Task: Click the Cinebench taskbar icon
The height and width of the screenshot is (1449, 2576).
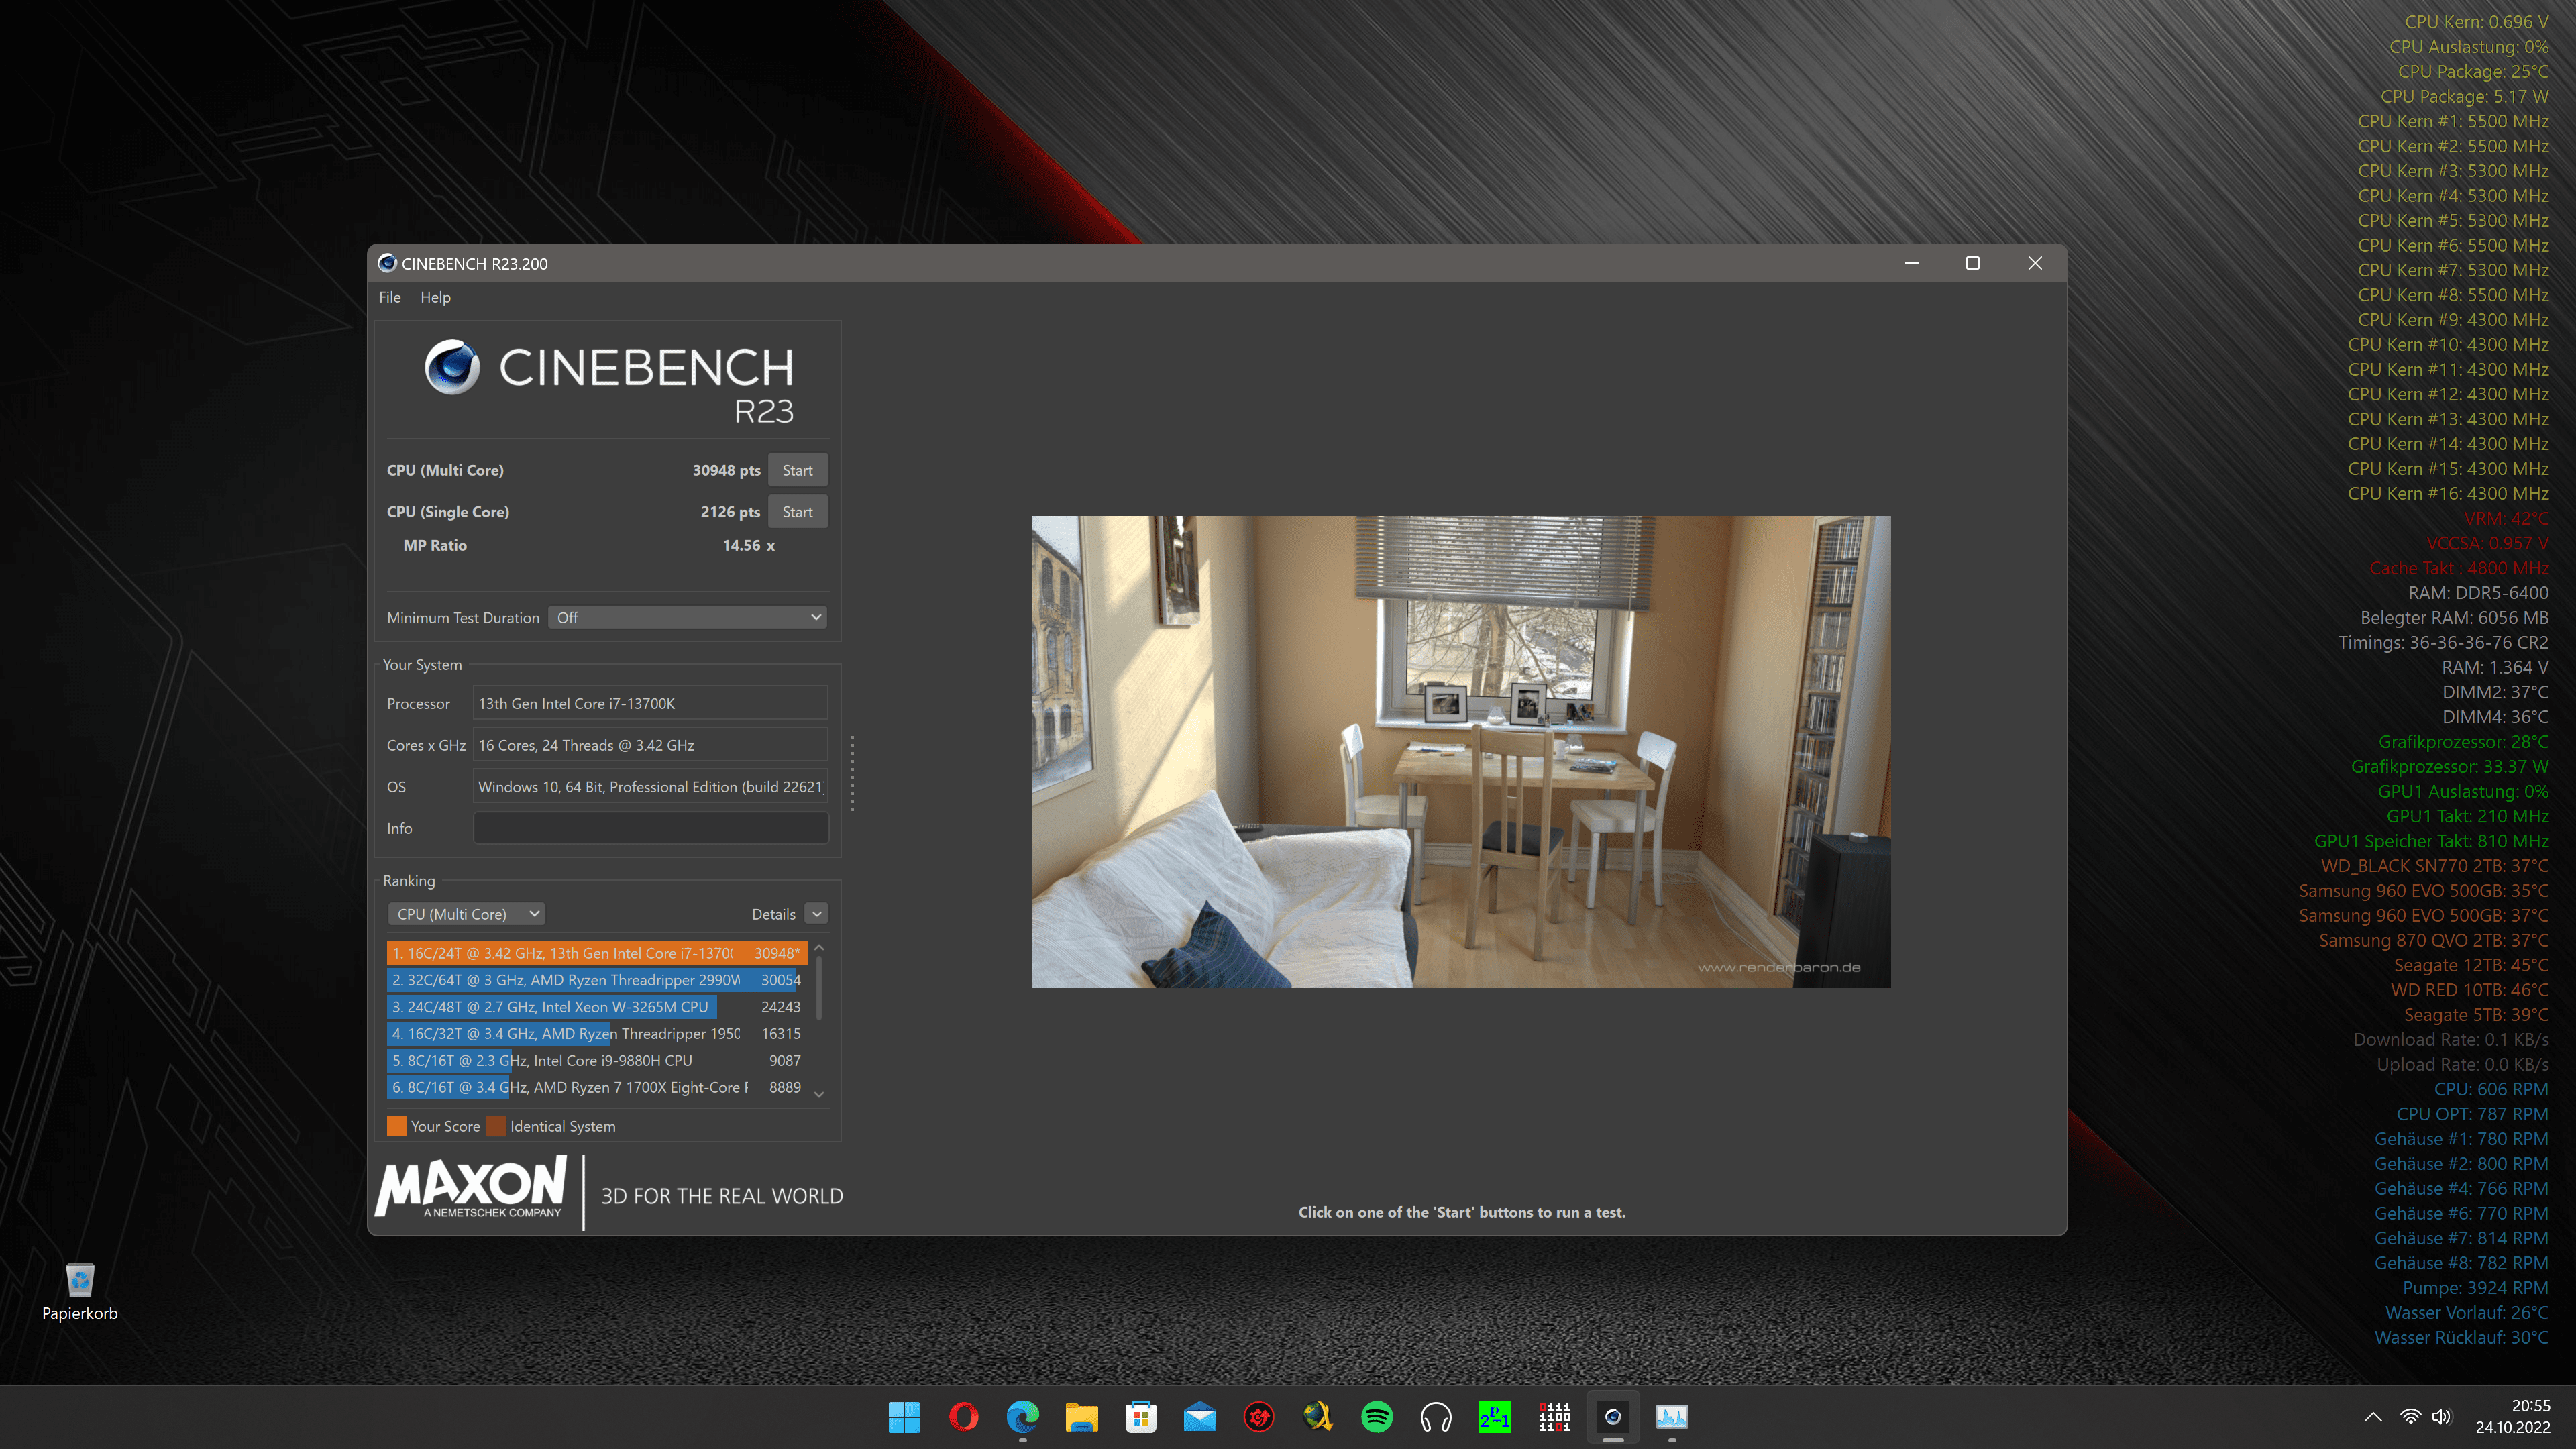Action: click(x=1613, y=1417)
